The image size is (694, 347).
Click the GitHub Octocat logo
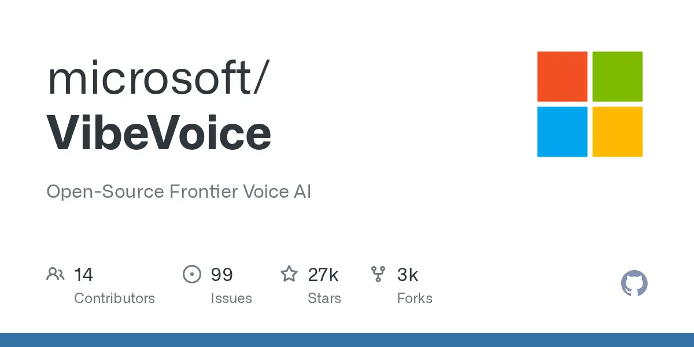click(634, 284)
